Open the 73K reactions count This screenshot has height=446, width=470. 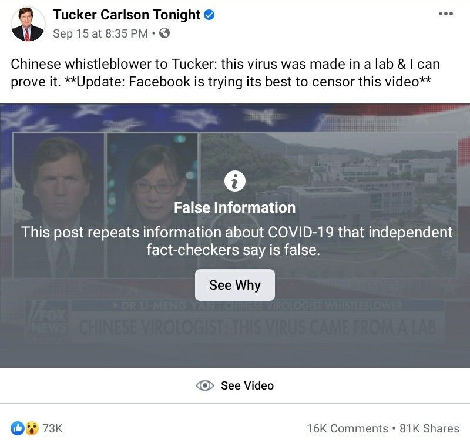(x=52, y=428)
